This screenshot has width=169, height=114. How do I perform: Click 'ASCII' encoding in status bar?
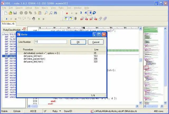33,111
